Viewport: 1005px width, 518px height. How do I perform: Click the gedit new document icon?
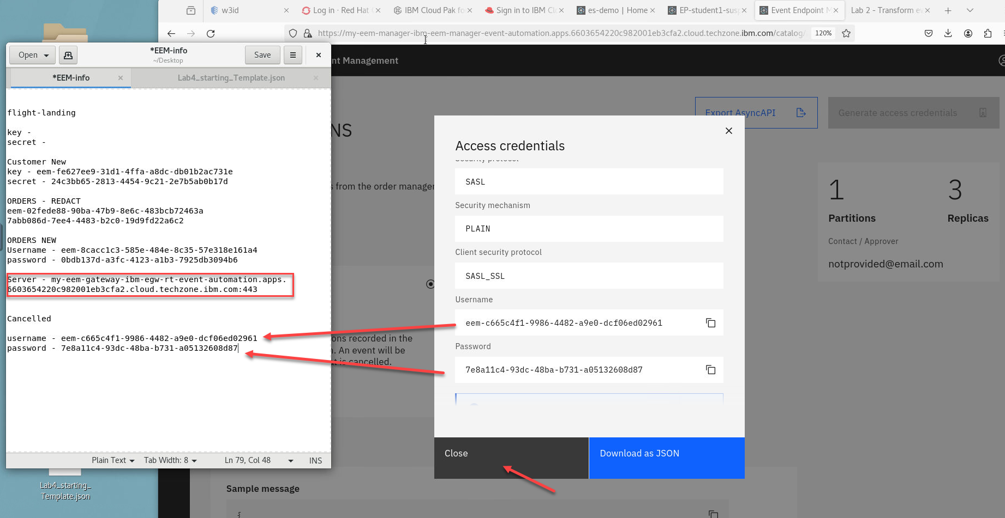[x=68, y=55]
